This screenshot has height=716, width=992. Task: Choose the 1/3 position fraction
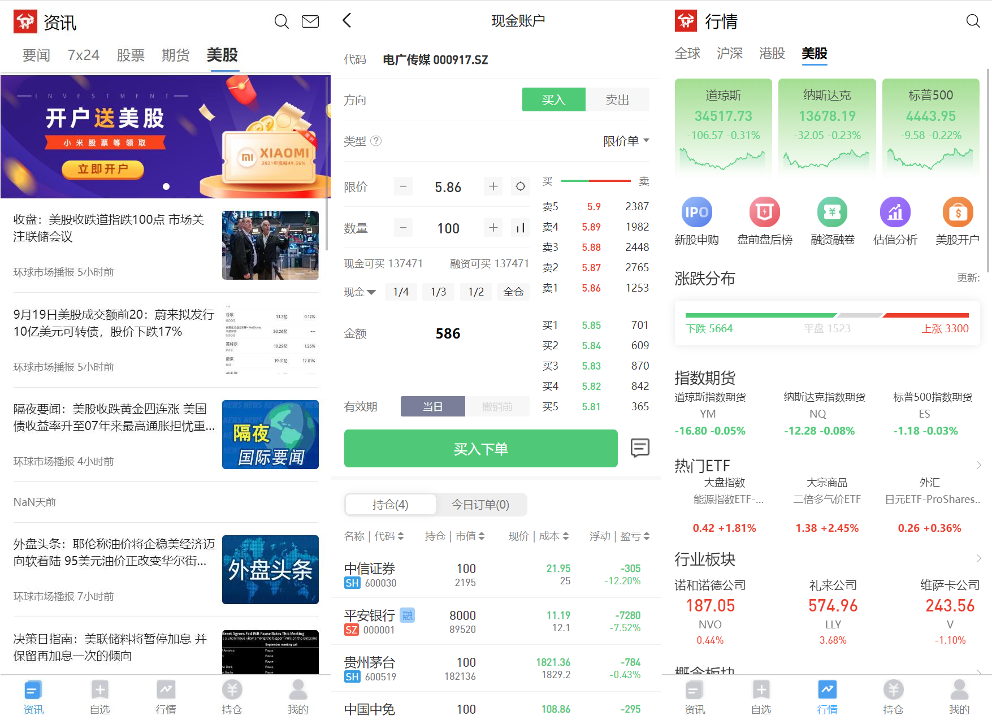[x=439, y=292]
